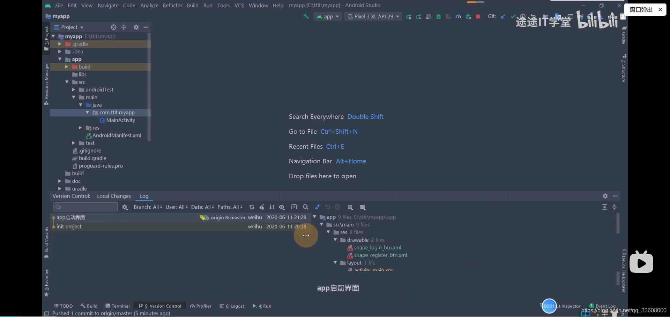Open the Paths: All filter

230,207
